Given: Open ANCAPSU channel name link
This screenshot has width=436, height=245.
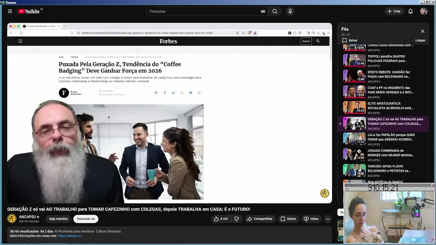Looking at the screenshot, I should 27,217.
